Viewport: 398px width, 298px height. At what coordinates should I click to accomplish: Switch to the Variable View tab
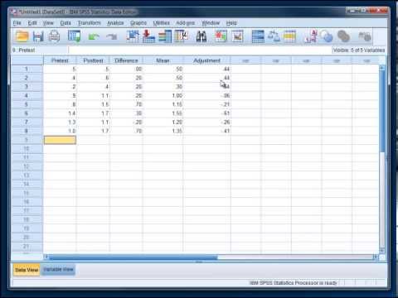58,269
